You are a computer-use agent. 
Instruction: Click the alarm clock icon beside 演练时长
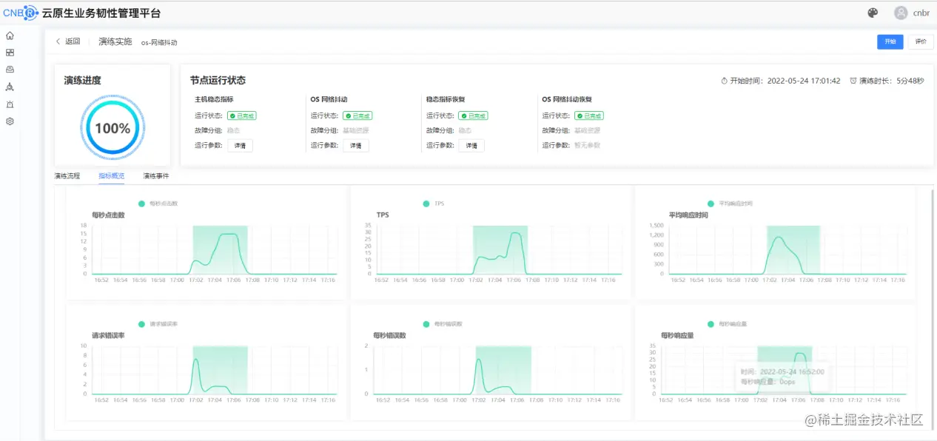[853, 81]
